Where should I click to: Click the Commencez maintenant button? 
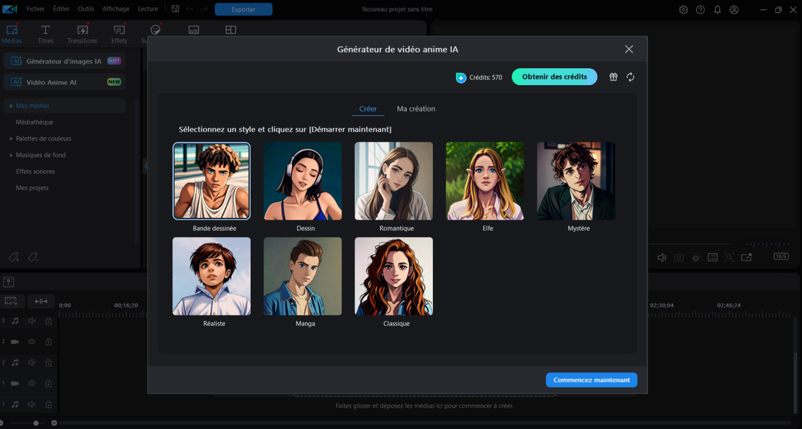coord(591,380)
